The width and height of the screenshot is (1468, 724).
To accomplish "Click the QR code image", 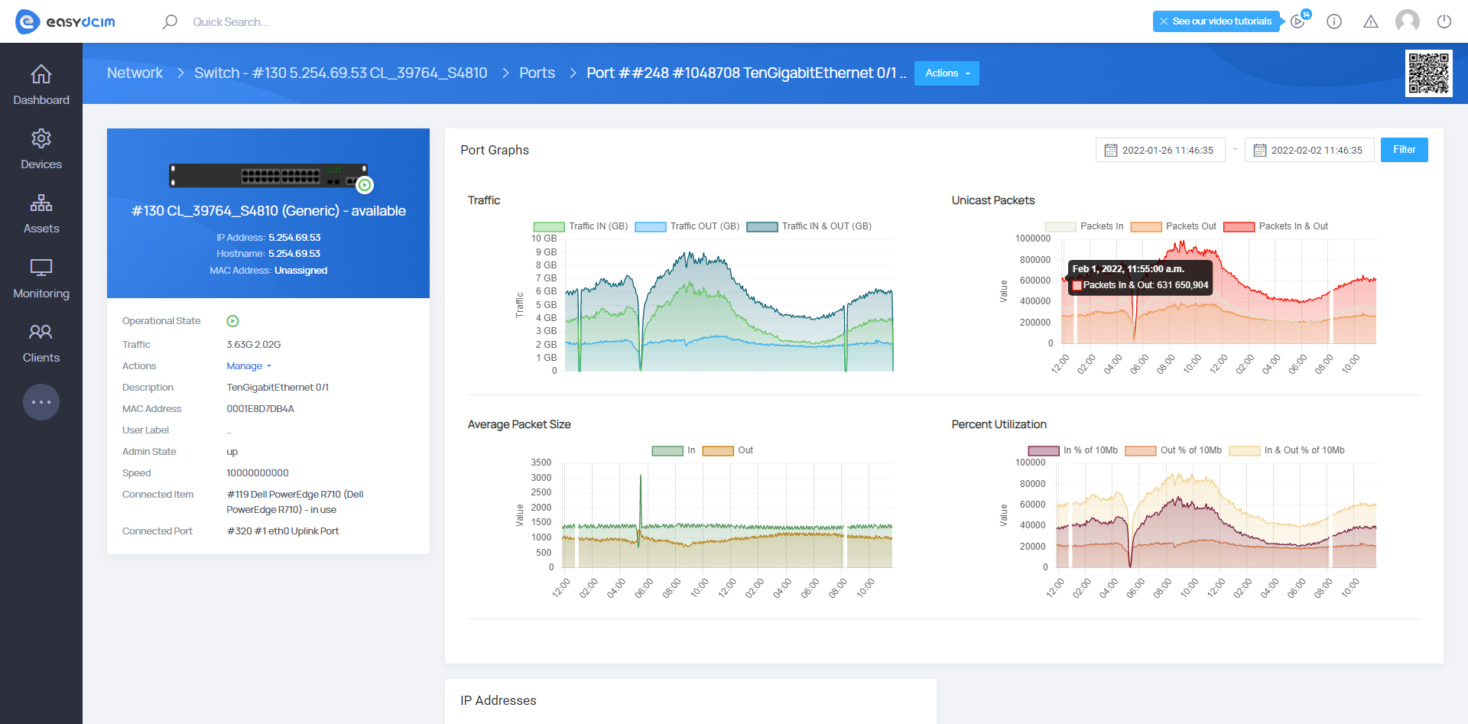I will coord(1428,73).
